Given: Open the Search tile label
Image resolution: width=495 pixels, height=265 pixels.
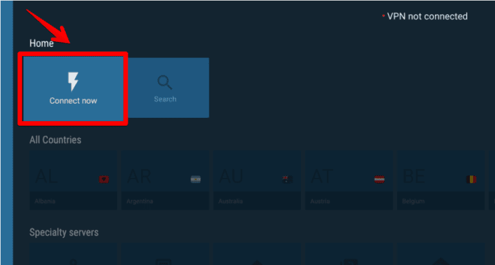Looking at the screenshot, I should pyautogui.click(x=165, y=99).
